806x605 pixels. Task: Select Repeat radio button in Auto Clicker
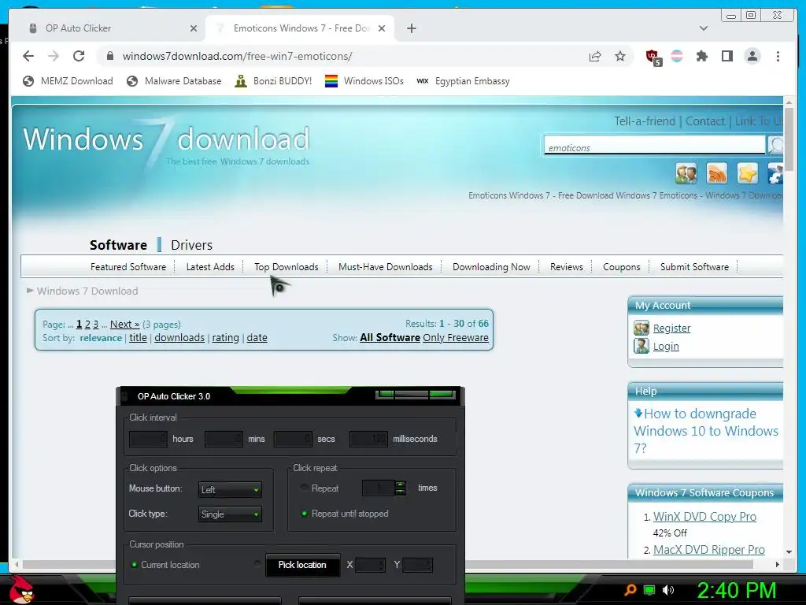tap(305, 488)
